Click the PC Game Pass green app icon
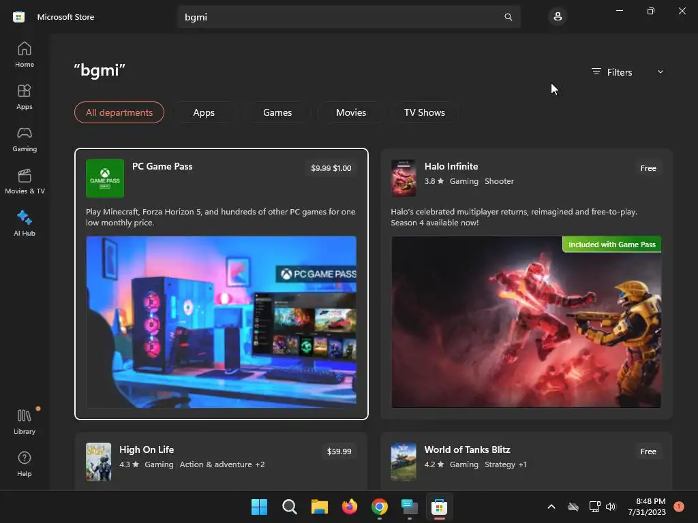Screen dimensions: 698x523 pyautogui.click(x=105, y=178)
